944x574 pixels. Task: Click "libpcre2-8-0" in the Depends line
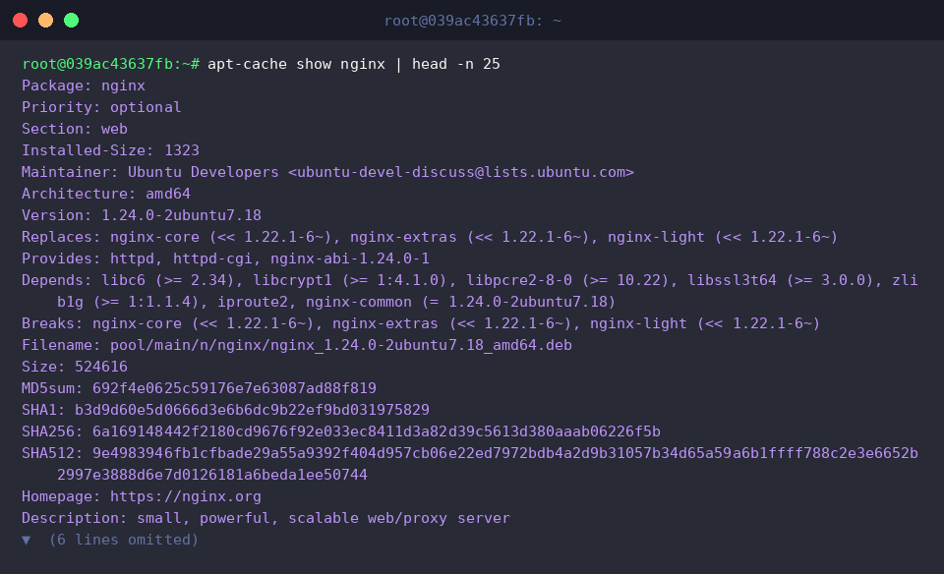tap(519, 280)
